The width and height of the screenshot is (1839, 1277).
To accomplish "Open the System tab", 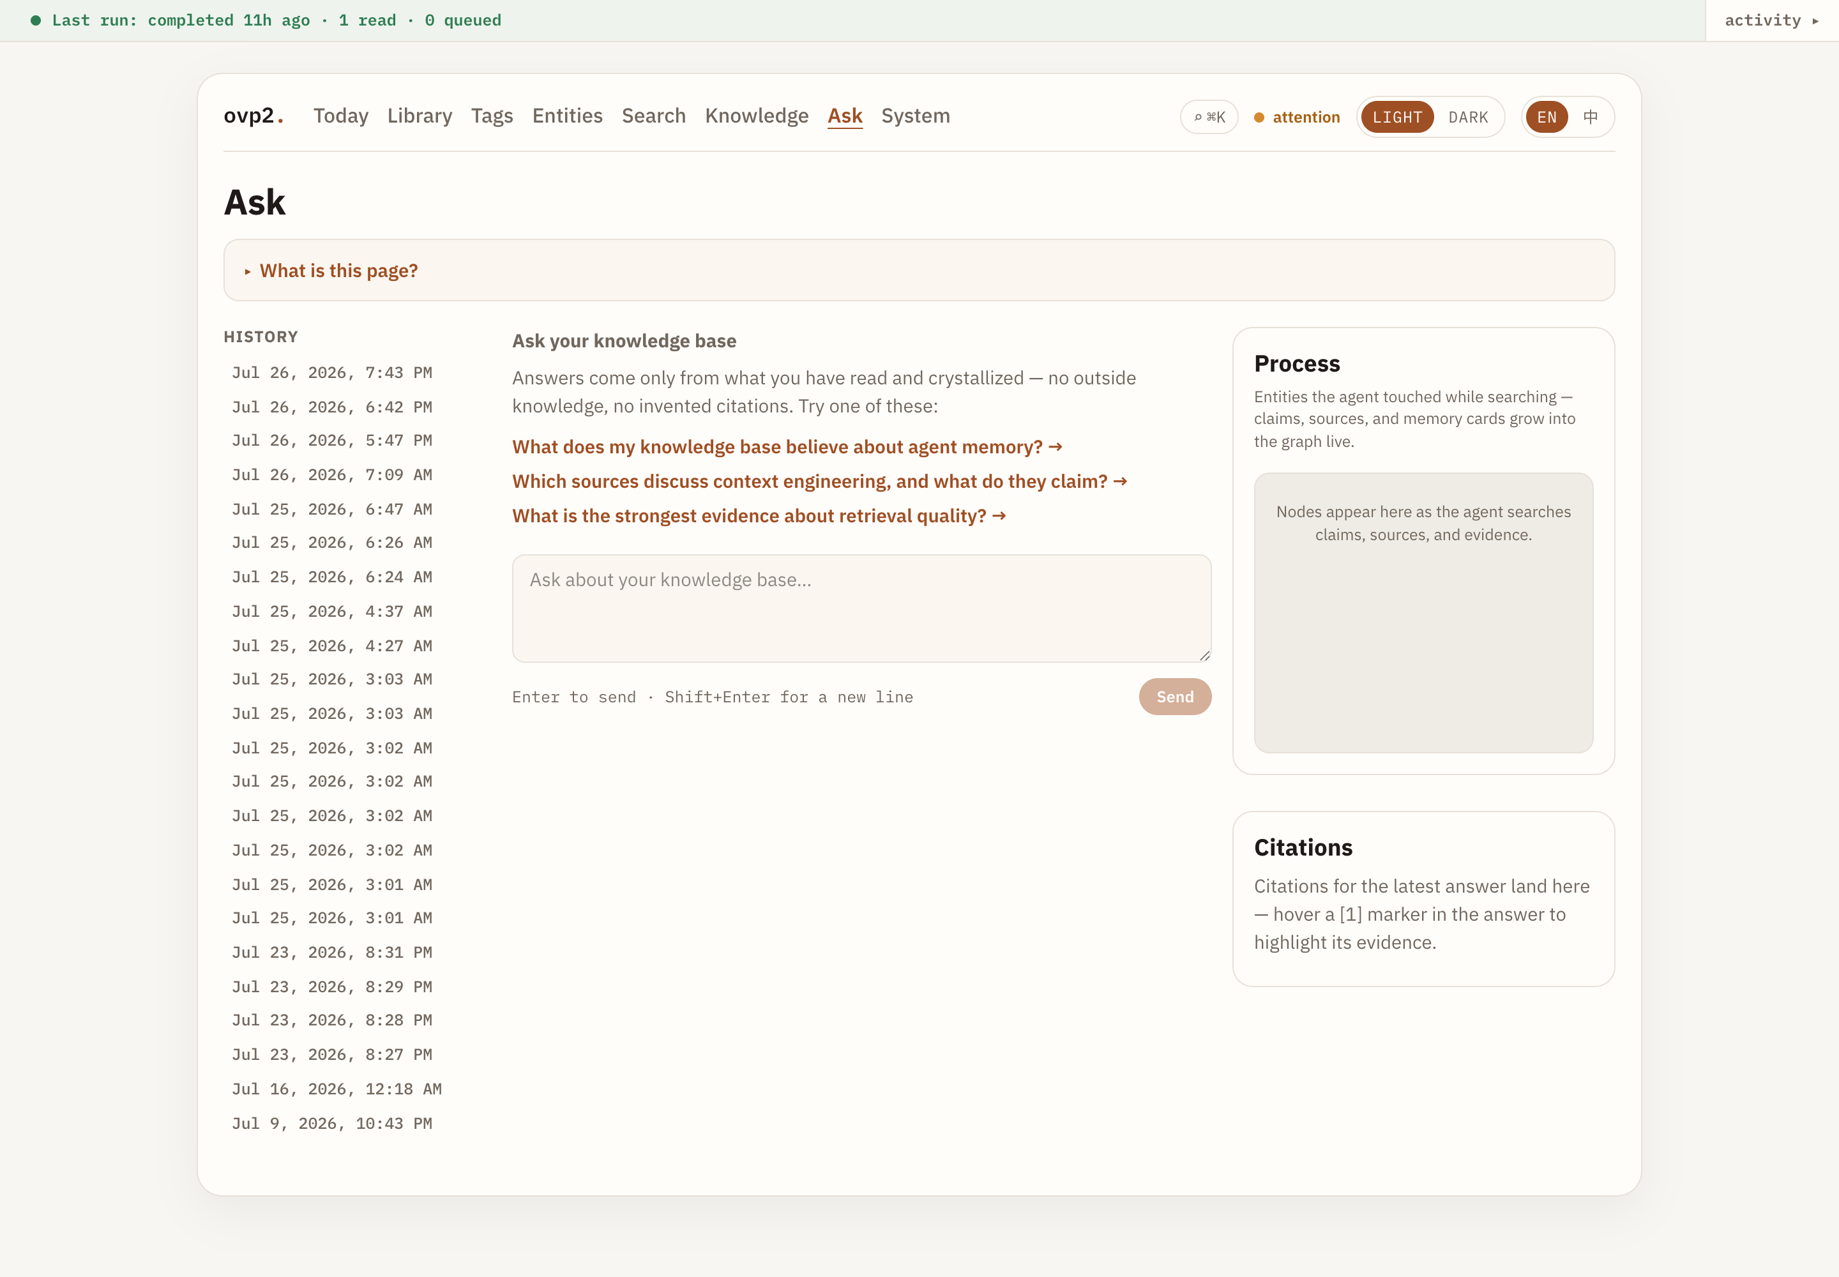I will [x=916, y=116].
